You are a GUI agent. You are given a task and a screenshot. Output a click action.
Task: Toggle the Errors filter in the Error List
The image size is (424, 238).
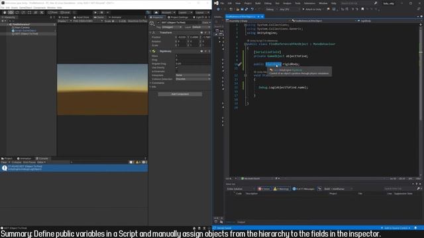(264, 189)
